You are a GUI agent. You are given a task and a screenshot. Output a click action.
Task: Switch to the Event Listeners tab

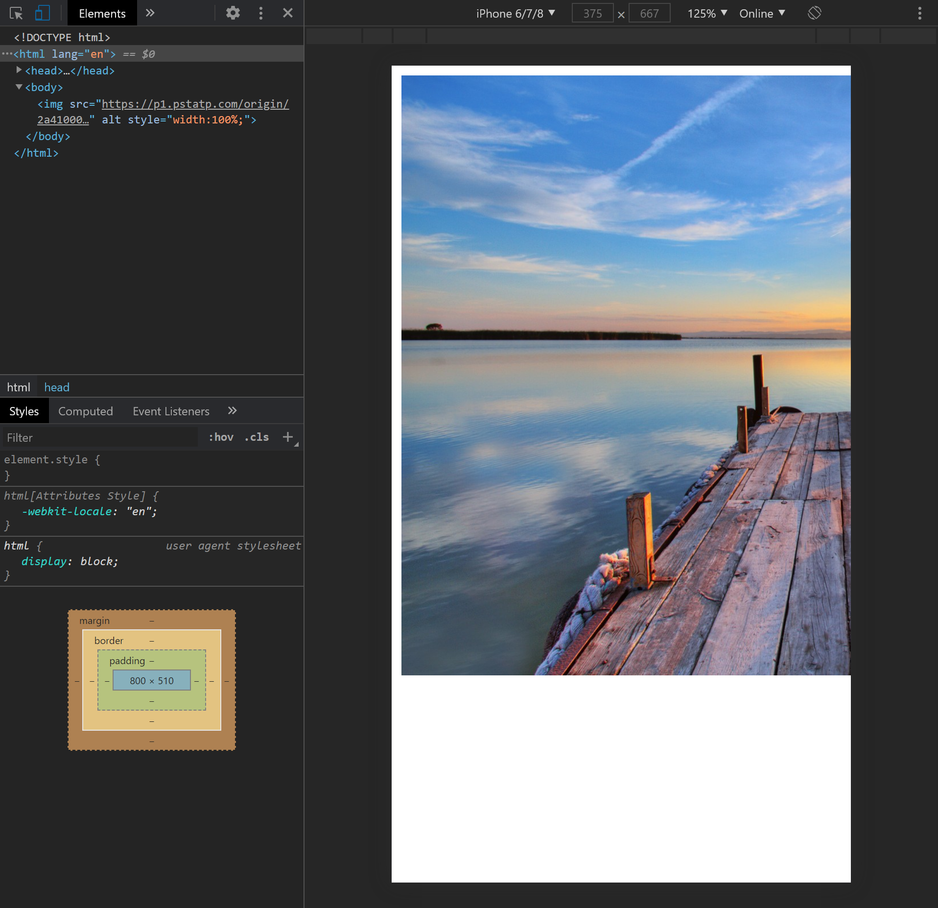[171, 411]
